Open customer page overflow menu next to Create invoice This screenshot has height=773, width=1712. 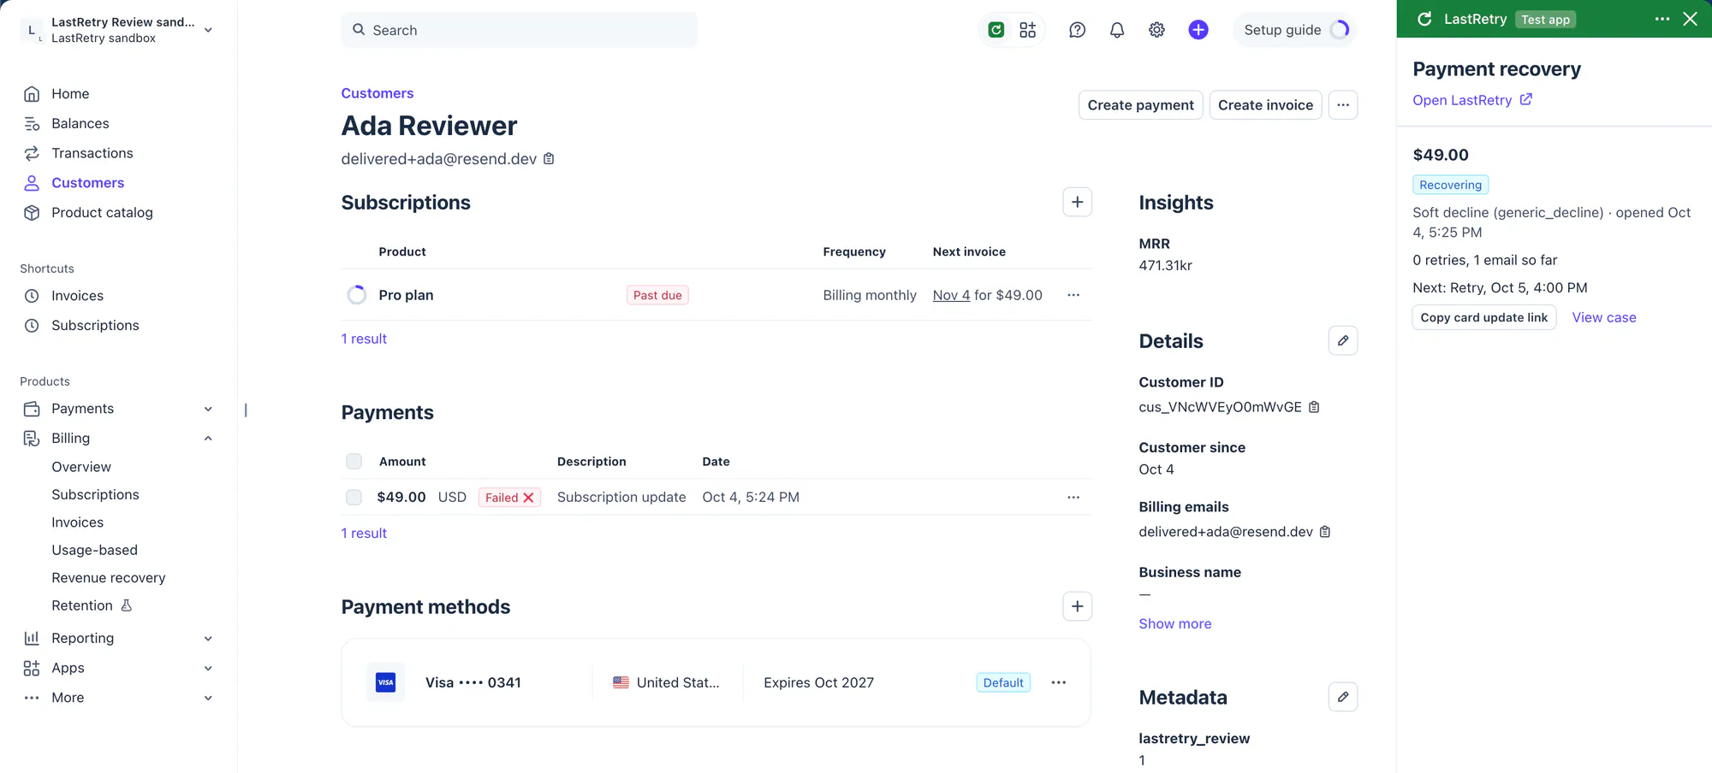pyautogui.click(x=1343, y=105)
